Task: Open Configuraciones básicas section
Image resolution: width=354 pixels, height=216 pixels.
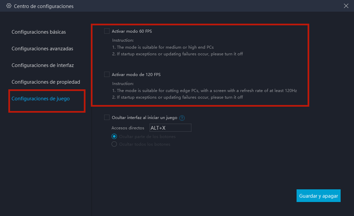Action: pos(39,32)
